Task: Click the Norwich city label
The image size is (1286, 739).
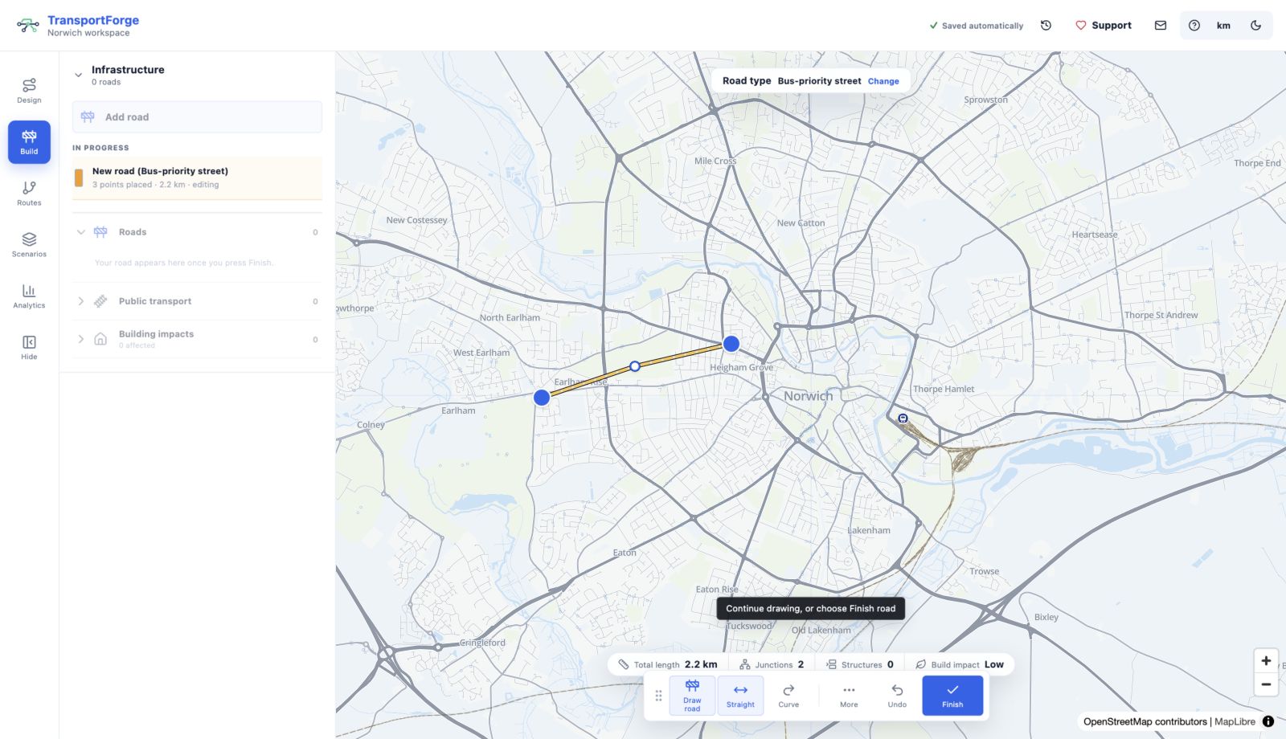Action: coord(809,396)
